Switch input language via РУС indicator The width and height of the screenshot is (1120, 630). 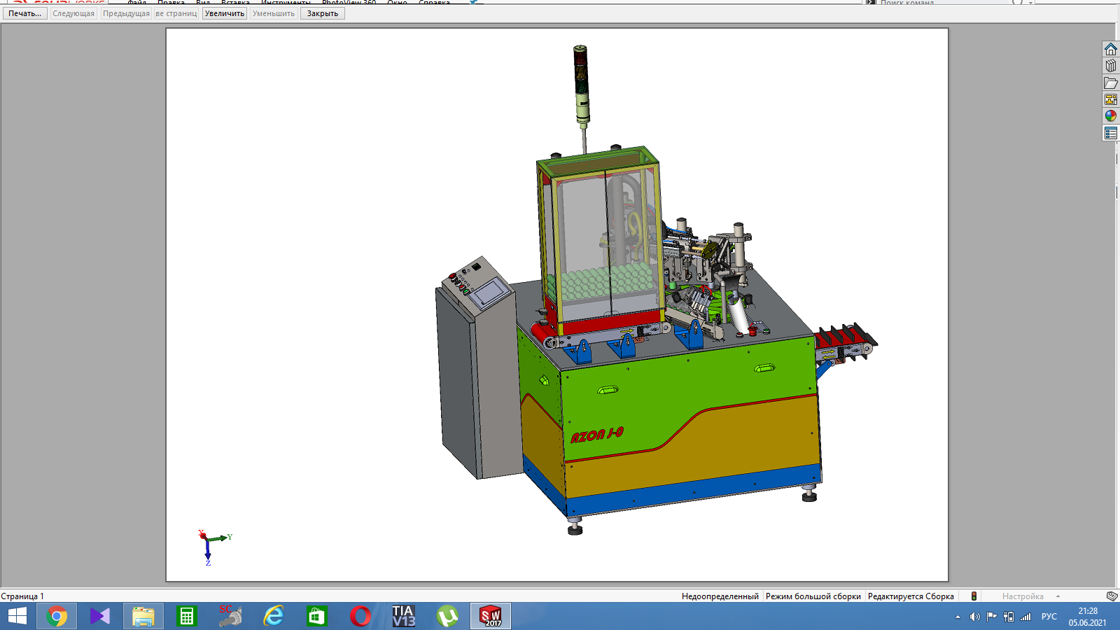click(x=1049, y=617)
